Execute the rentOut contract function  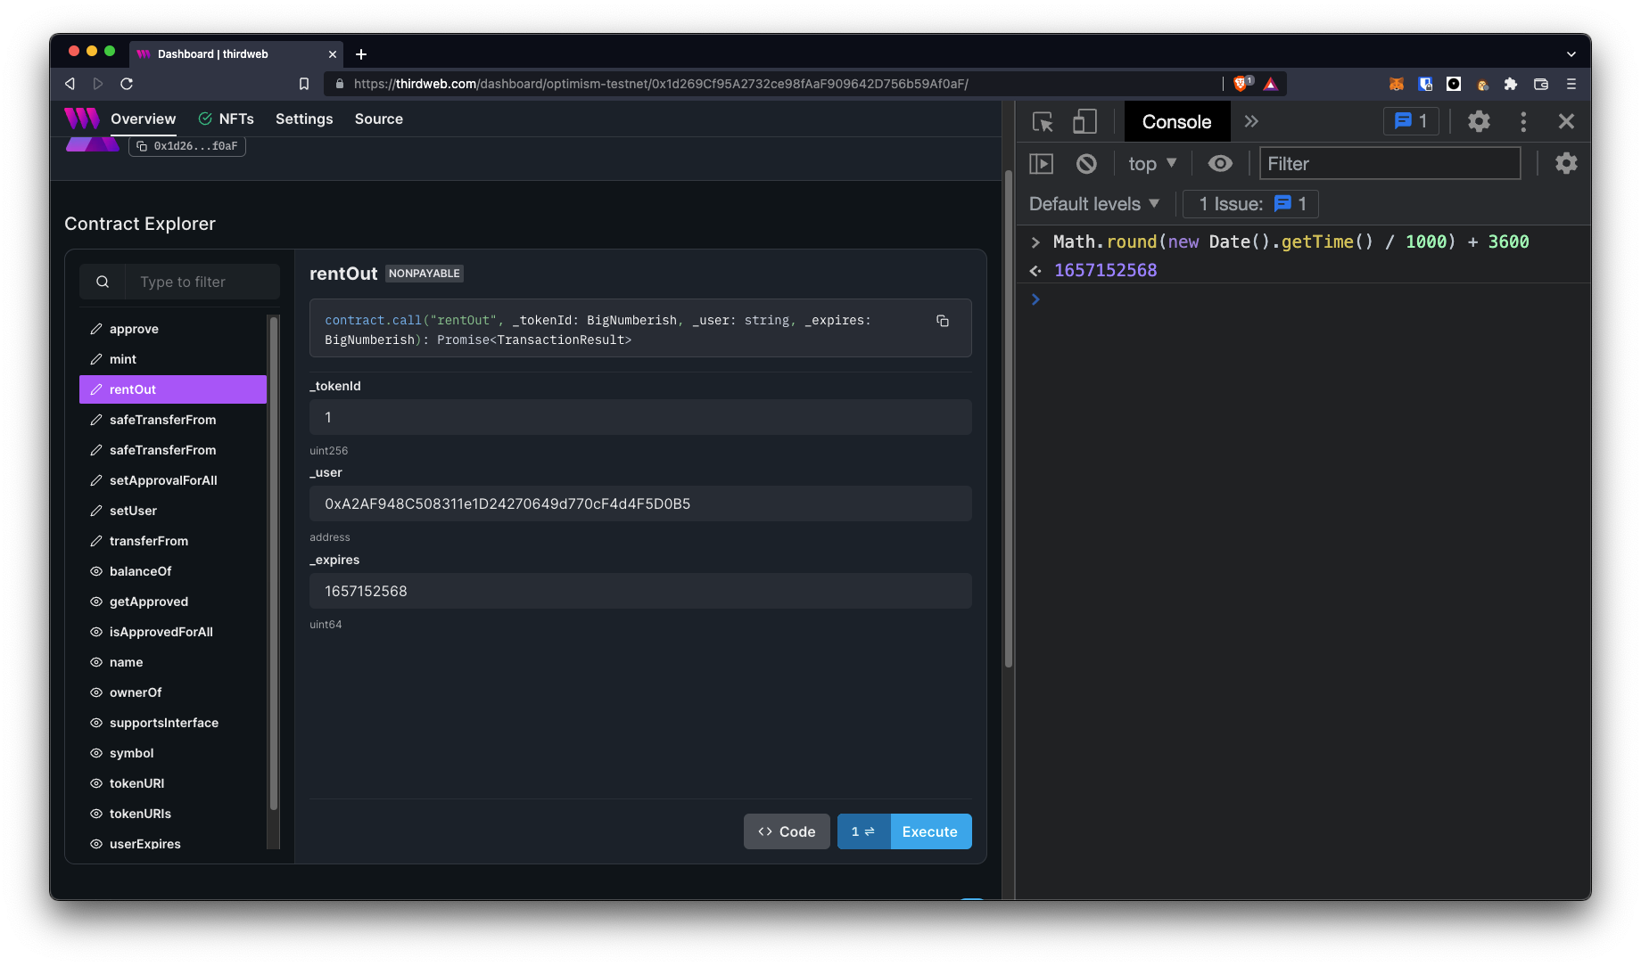(930, 831)
